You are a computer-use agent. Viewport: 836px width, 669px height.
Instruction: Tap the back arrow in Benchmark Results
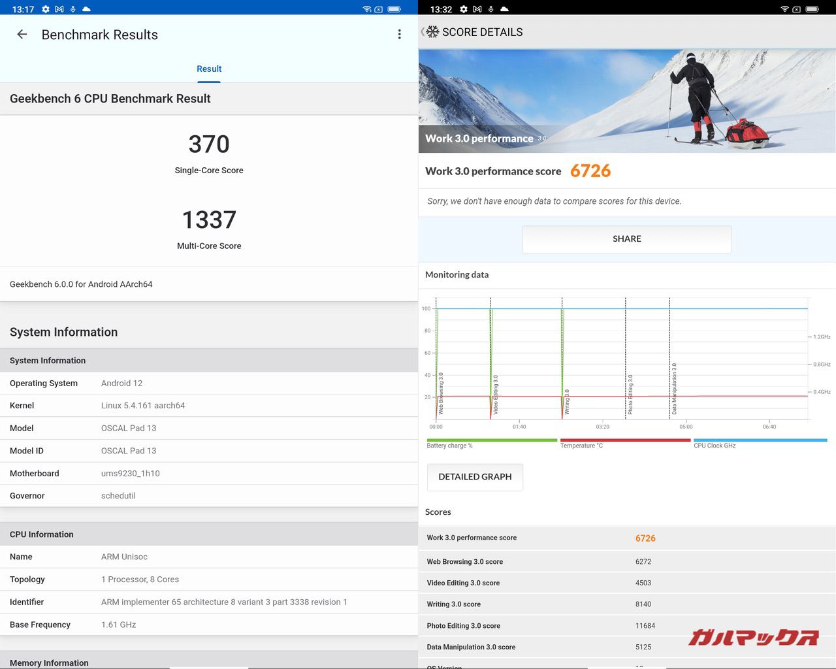[x=22, y=35]
